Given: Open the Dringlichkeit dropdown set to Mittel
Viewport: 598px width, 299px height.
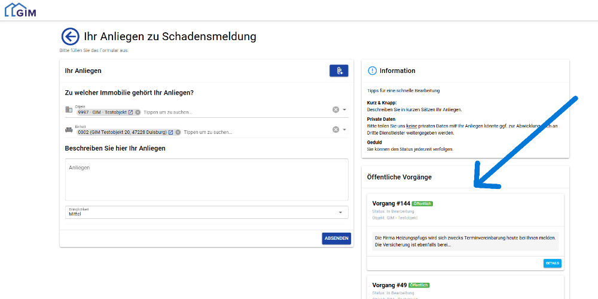Looking at the screenshot, I should coord(206,212).
